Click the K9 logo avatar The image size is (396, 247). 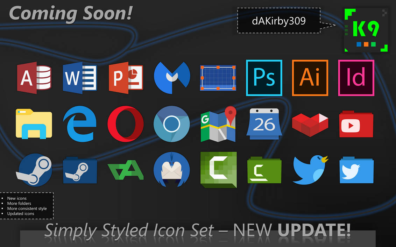[366, 30]
